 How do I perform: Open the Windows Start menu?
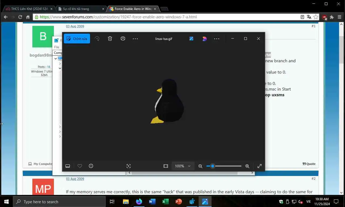coord(6,202)
